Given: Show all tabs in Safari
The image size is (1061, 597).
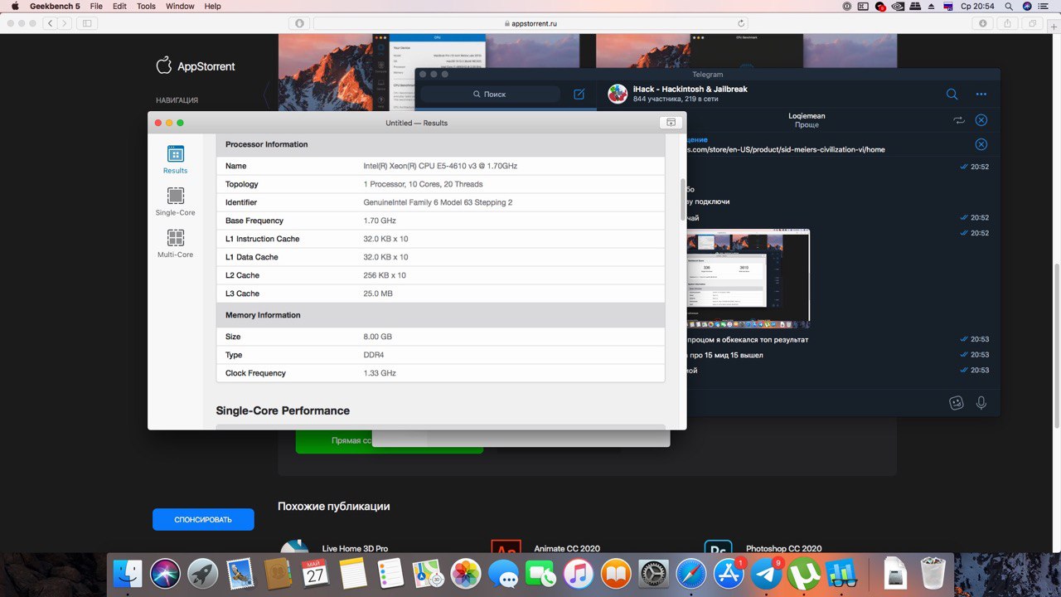Looking at the screenshot, I should (x=1031, y=23).
